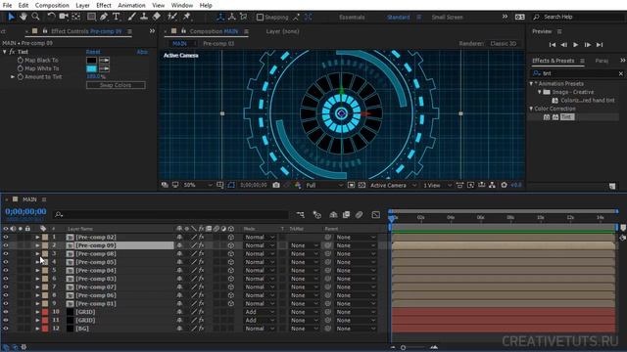Collapse the Tint effect properties
The height and width of the screenshot is (352, 627).
point(4,52)
